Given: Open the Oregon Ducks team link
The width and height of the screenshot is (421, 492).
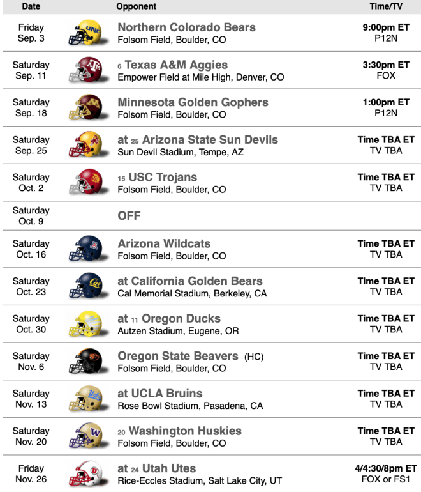Looking at the screenshot, I should tap(181, 318).
